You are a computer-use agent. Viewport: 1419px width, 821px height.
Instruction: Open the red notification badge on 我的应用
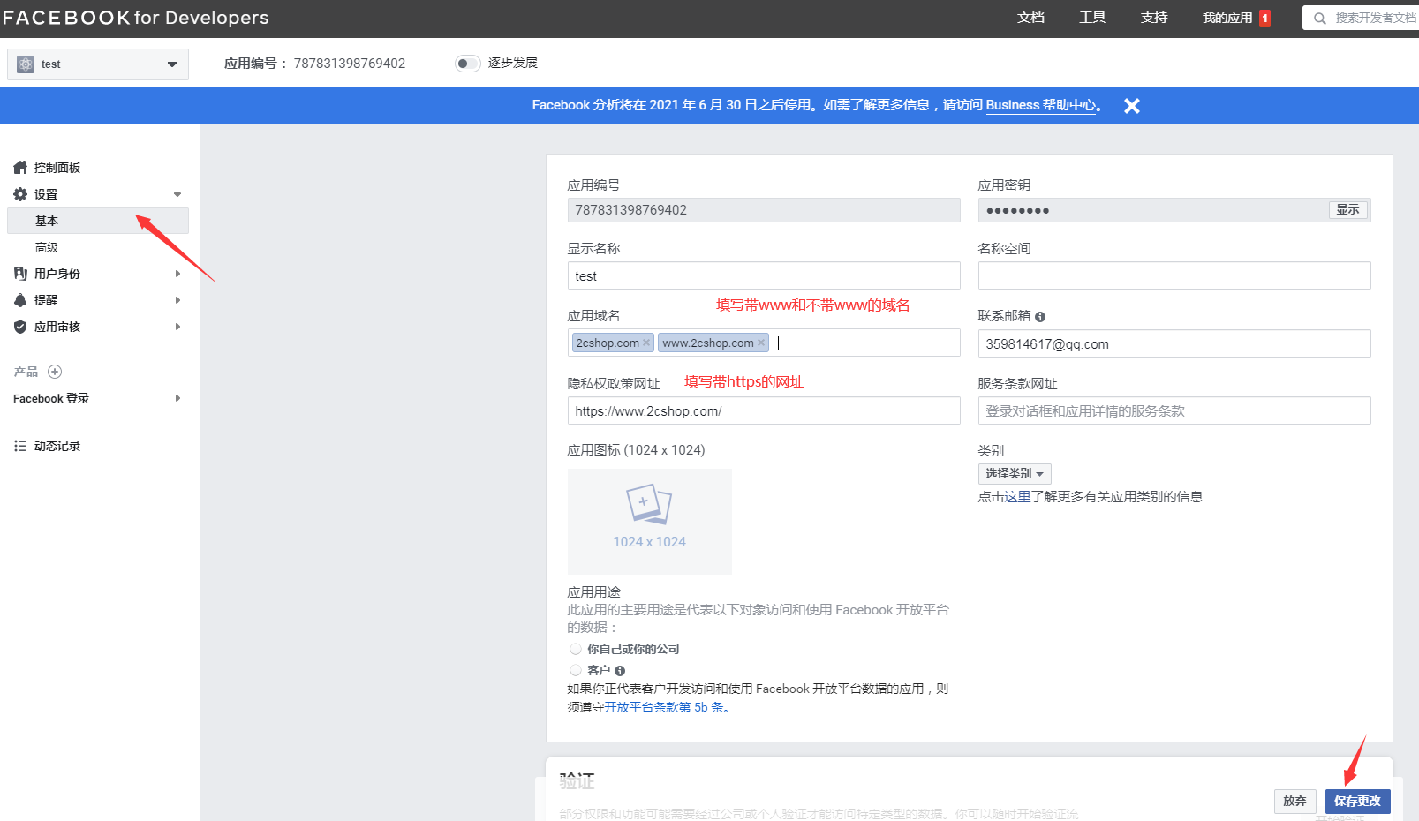1264,18
